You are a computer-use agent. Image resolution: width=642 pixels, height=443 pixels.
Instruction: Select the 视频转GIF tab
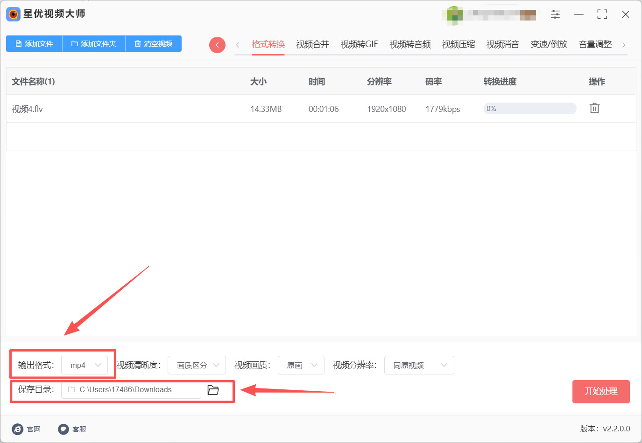359,44
